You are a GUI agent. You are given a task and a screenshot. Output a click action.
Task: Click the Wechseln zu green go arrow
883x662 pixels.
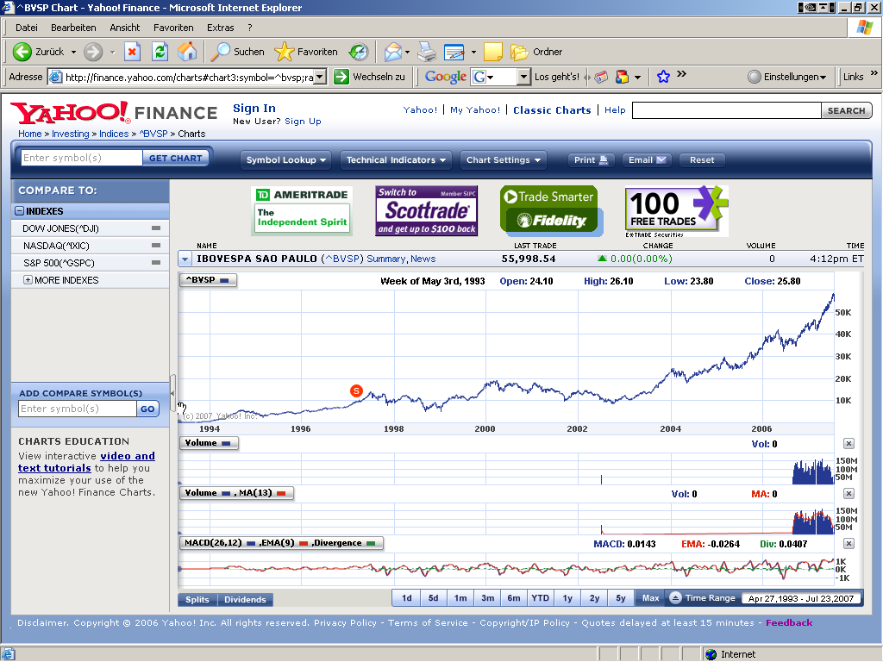click(341, 77)
